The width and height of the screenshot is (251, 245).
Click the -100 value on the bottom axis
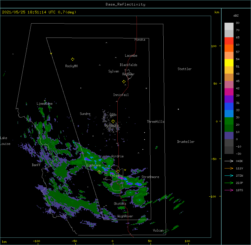tap(36, 241)
